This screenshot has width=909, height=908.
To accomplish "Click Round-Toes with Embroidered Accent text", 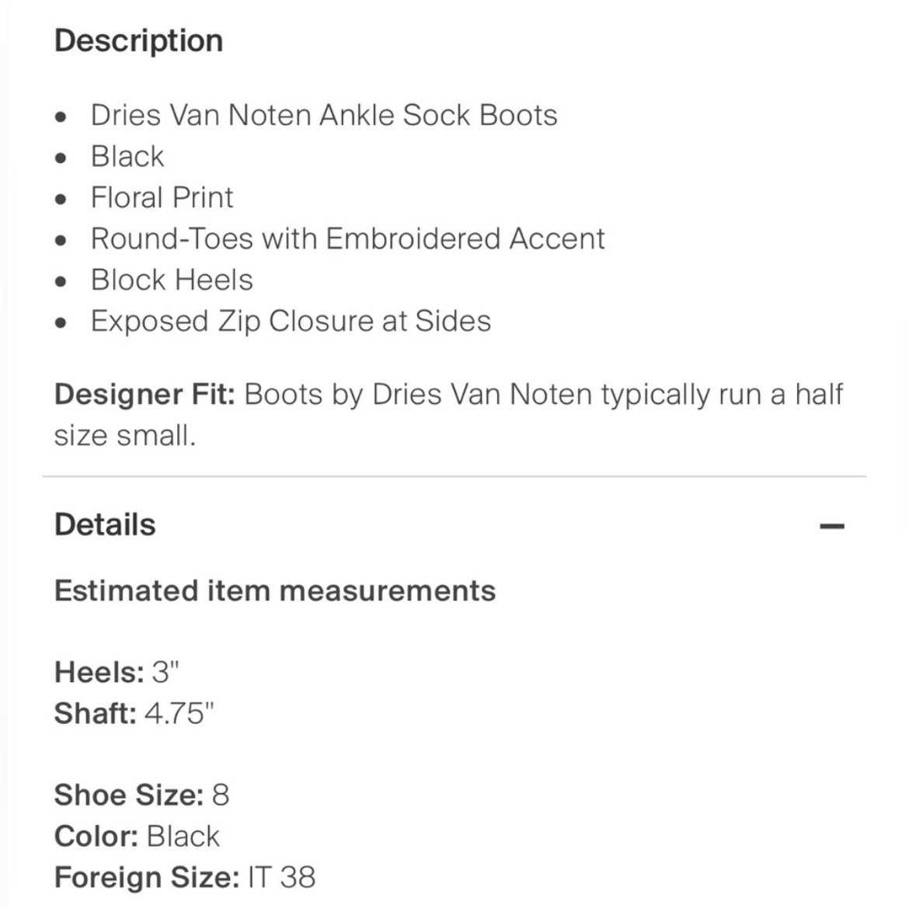I will click(x=347, y=238).
